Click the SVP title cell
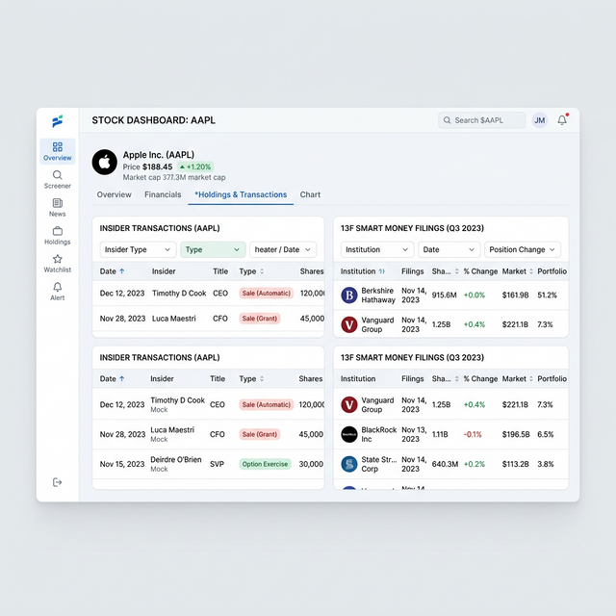Screen dimensions: 616x616 coord(217,464)
